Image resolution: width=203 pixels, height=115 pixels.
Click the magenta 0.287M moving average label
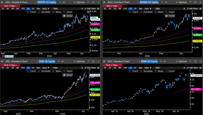coord(95,24)
